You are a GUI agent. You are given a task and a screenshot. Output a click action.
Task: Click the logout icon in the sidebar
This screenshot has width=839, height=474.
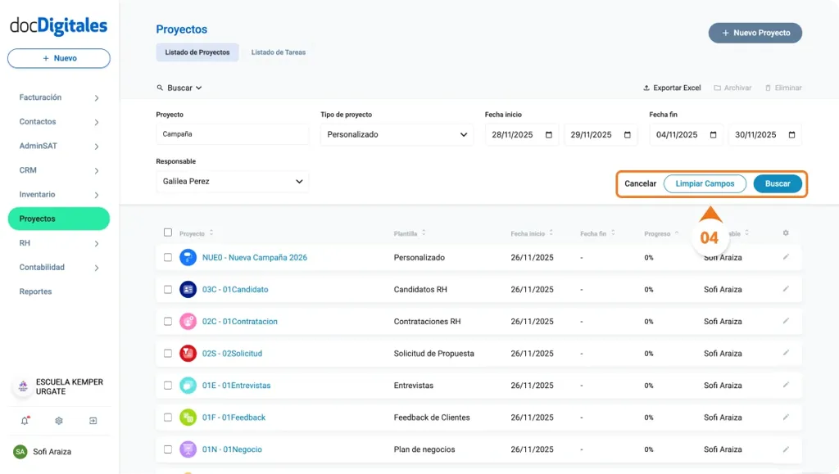93,421
